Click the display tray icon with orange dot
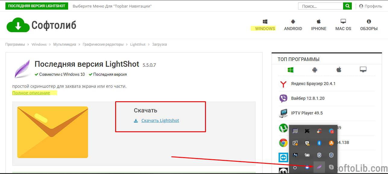Viewport: 388px width, 174px height. point(295,143)
